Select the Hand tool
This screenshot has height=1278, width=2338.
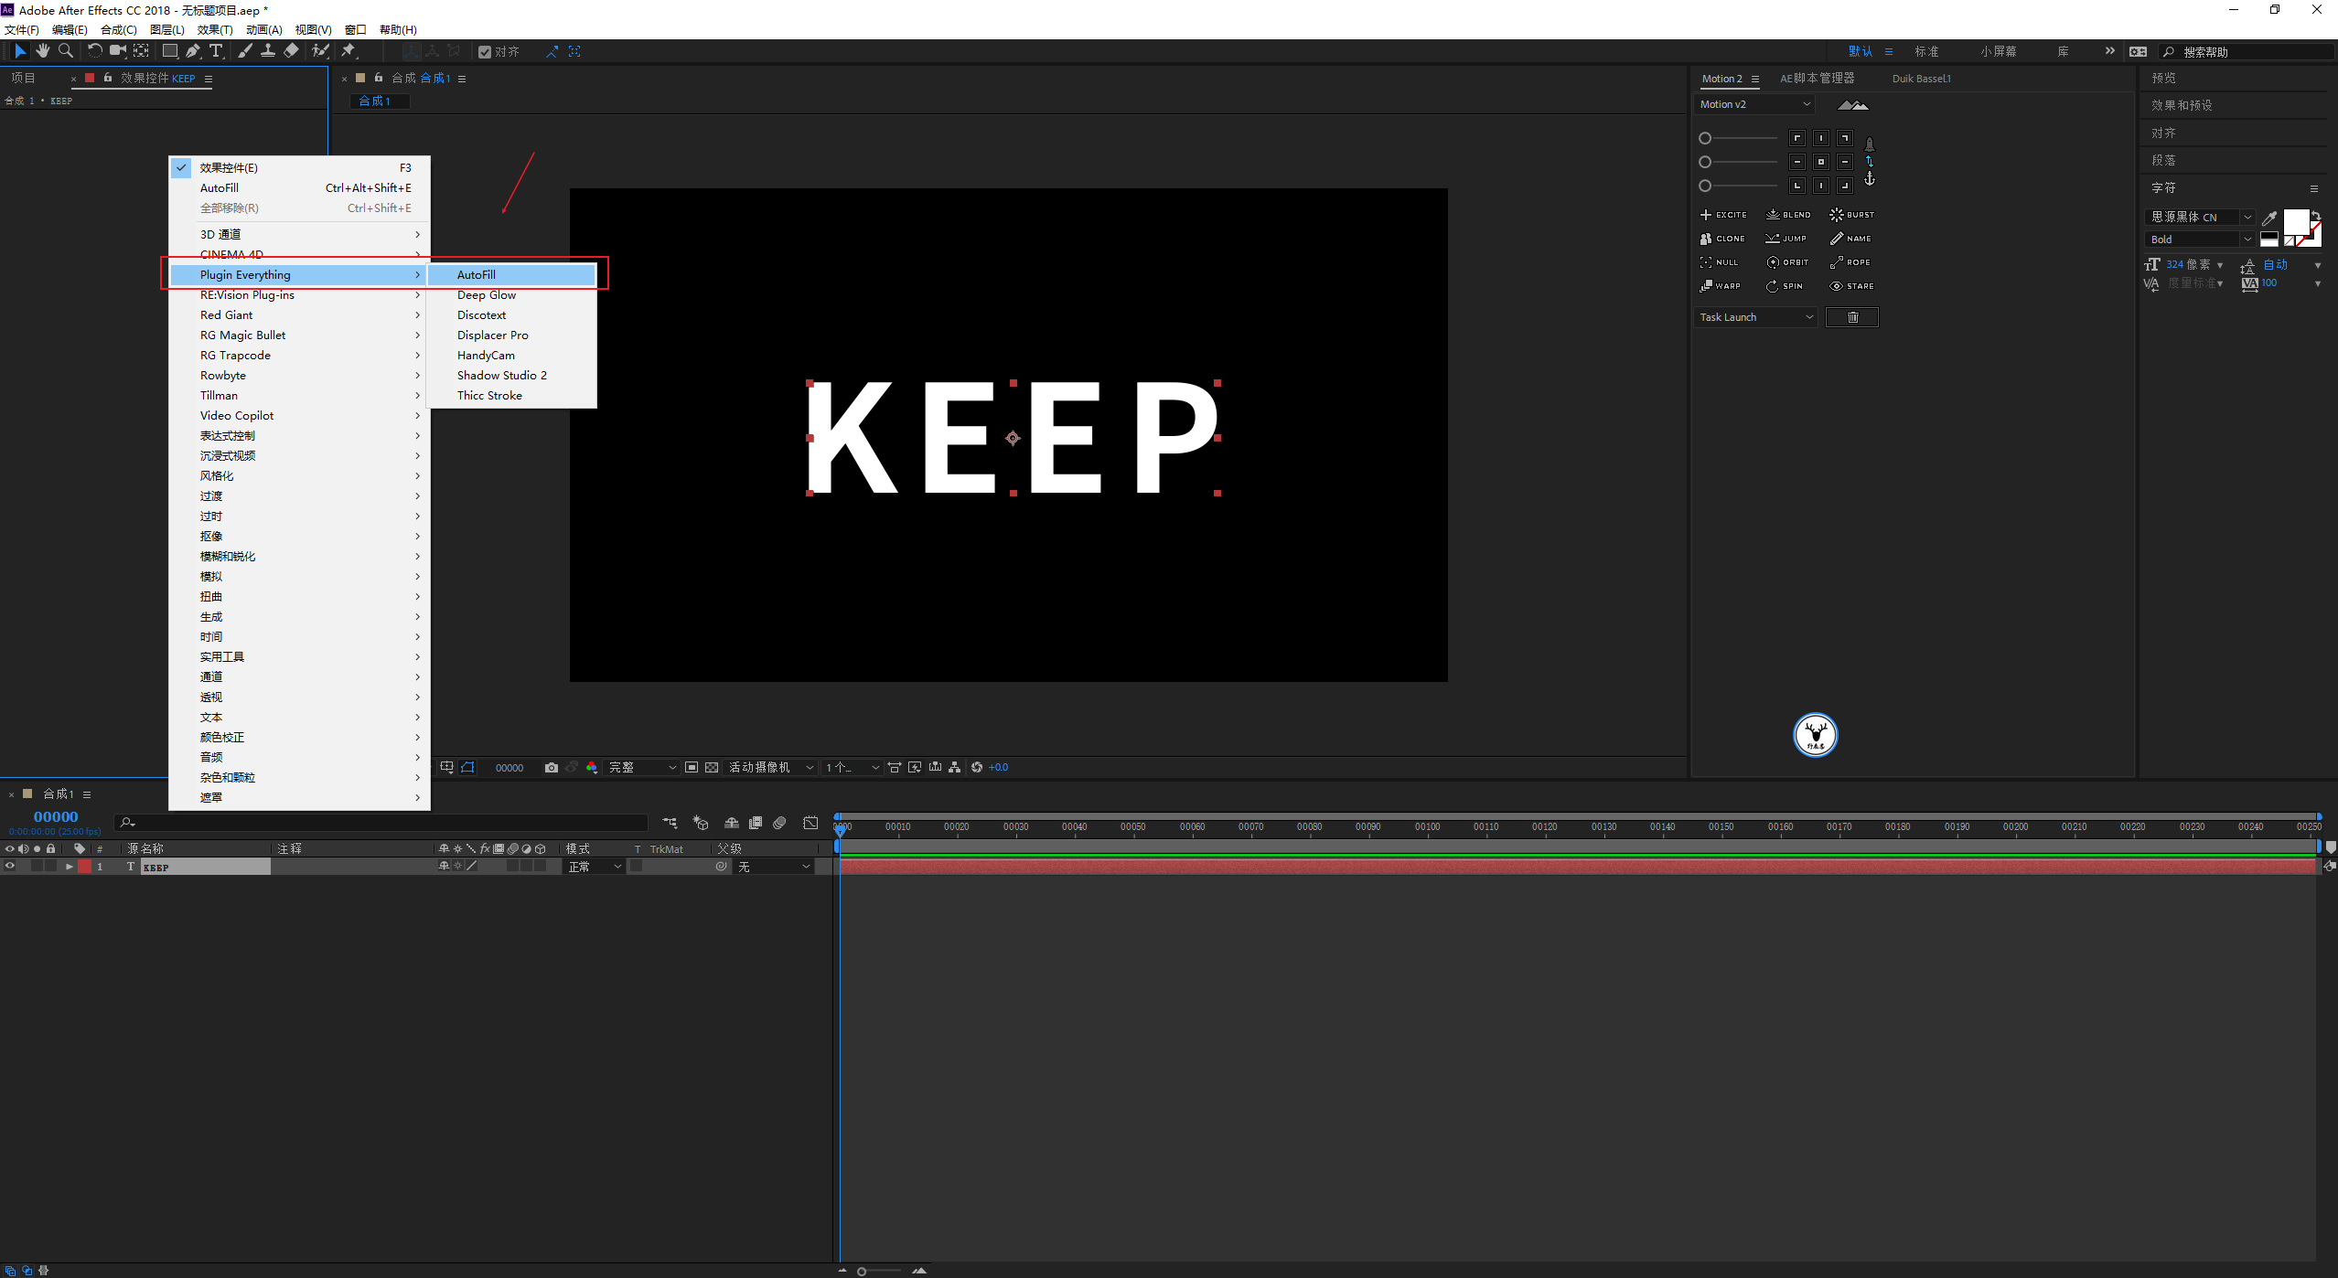(x=42, y=51)
